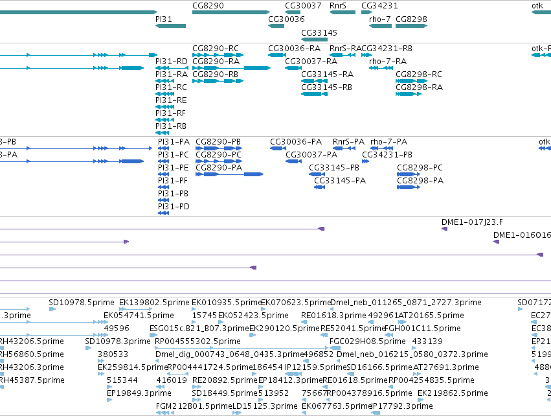The width and height of the screenshot is (551, 416).
Task: Select the PI31-PE protein label
Action: (174, 168)
